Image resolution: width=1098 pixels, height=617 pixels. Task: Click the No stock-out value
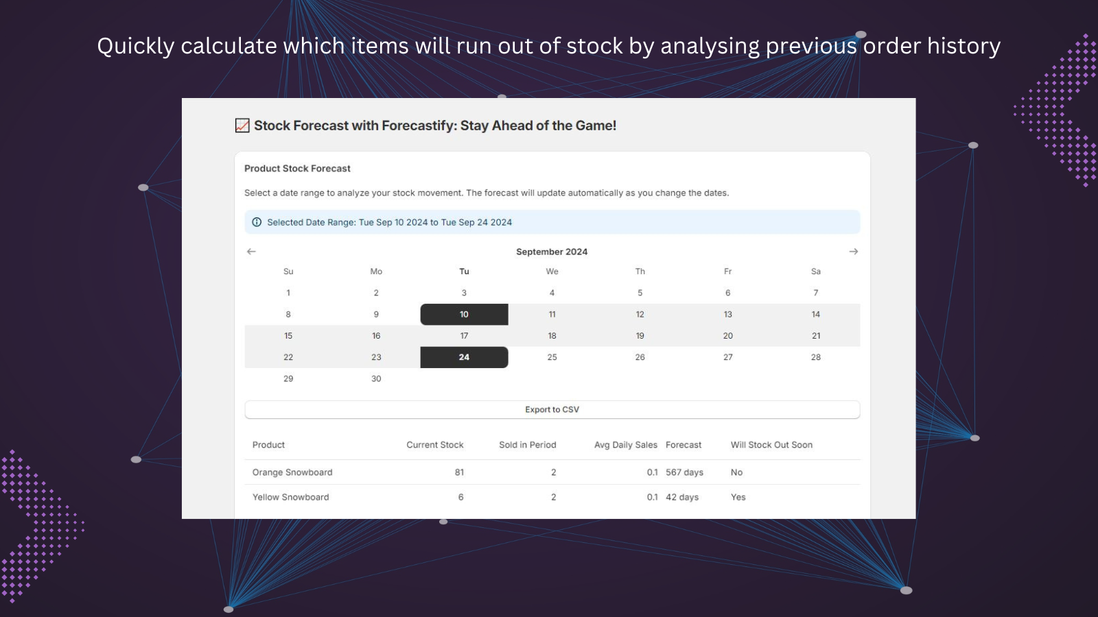point(736,472)
